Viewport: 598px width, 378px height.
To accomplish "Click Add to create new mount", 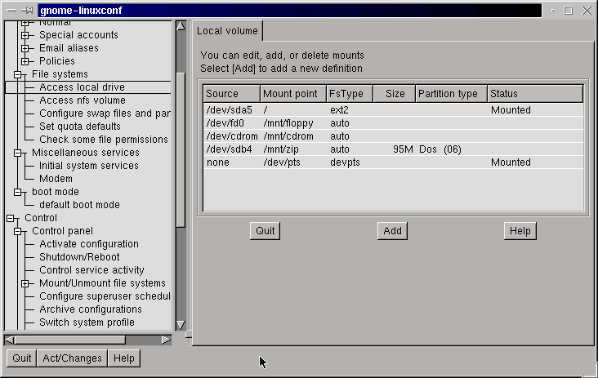I will pos(392,231).
